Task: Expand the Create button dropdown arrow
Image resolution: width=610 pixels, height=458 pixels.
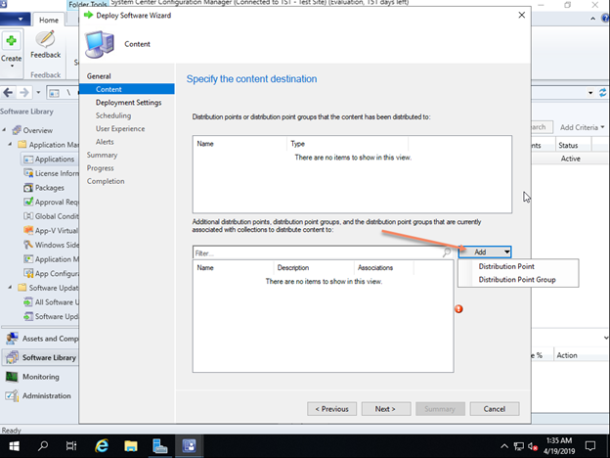Action: (x=12, y=67)
